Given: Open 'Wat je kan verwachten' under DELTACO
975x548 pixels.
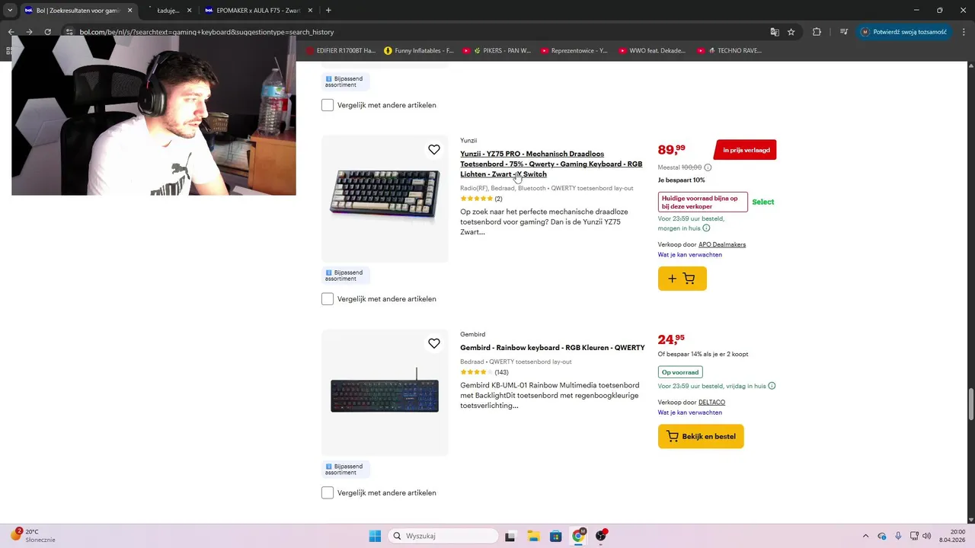Looking at the screenshot, I should coord(690,413).
